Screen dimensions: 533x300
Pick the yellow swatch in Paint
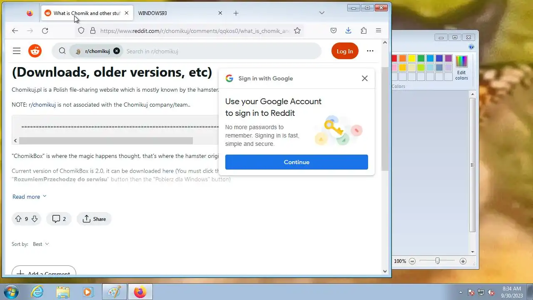412,58
